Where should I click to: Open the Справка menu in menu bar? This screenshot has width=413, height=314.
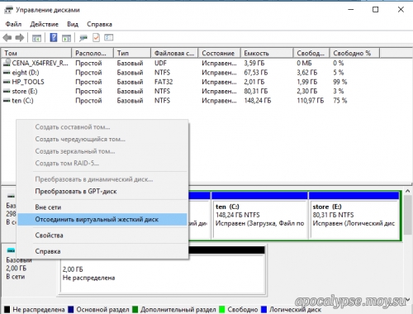99,24
